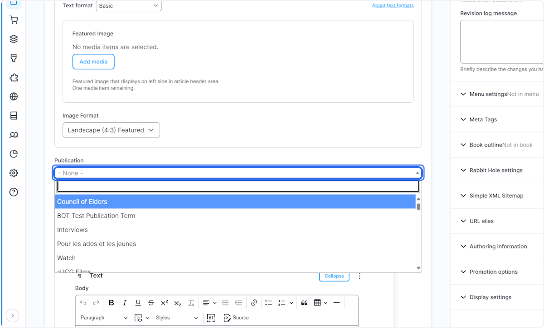Image resolution: width=544 pixels, height=328 pixels.
Task: Insert a link with chain icon
Action: pos(254,303)
